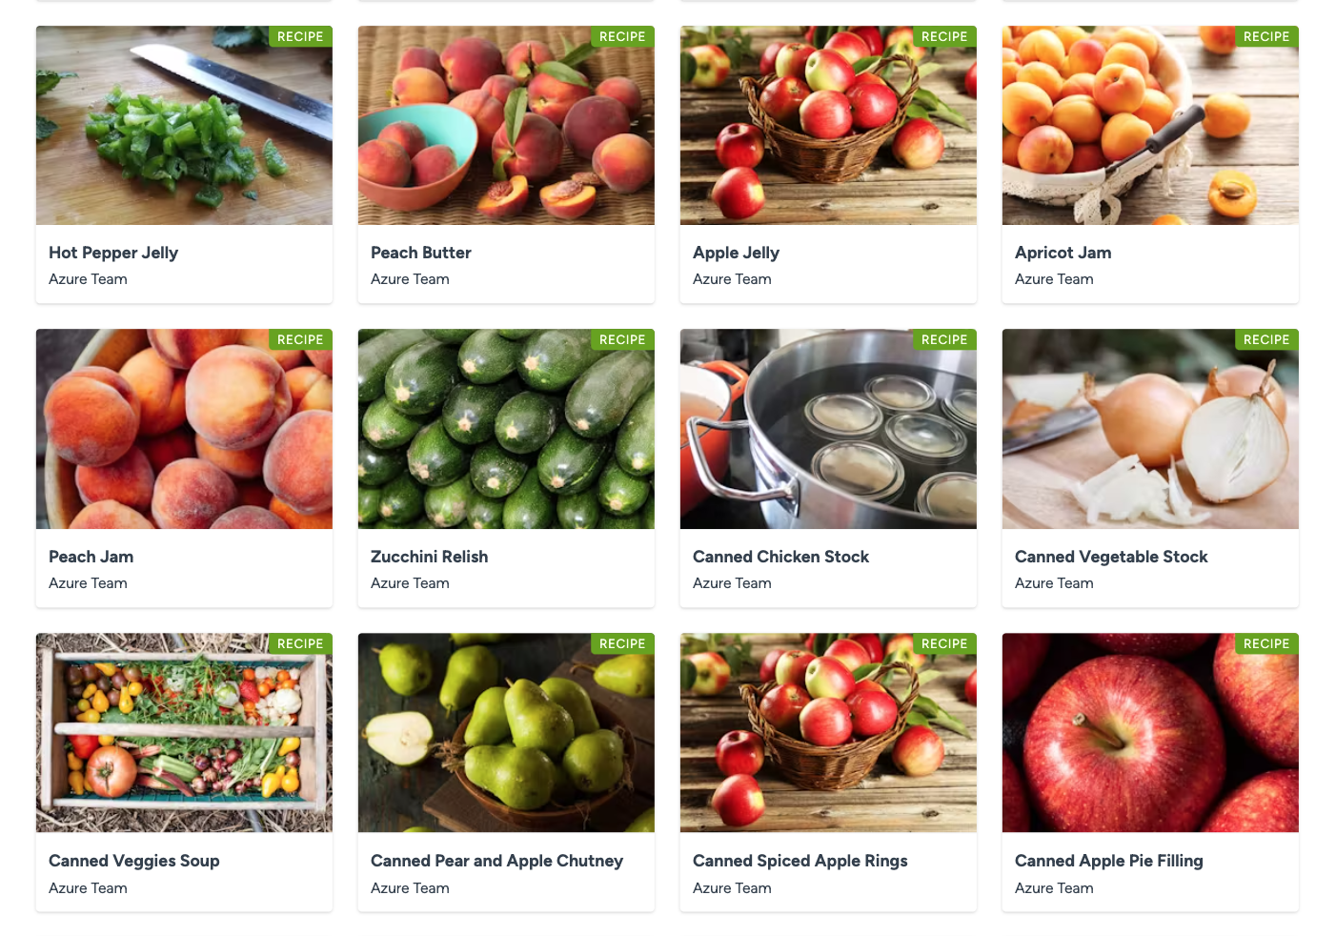Viewport: 1336px width, 936px height.
Task: Click RECIPE badge on the Hot Pepper Jelly card
Action: [x=300, y=36]
